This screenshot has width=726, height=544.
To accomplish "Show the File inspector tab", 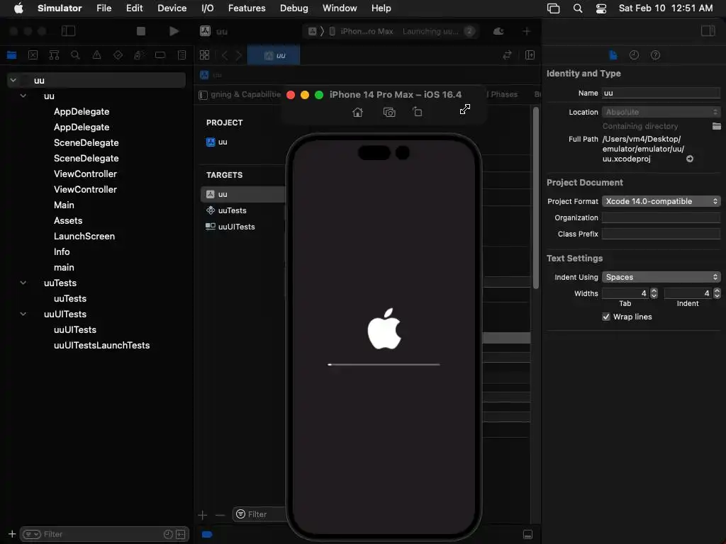I will click(613, 55).
